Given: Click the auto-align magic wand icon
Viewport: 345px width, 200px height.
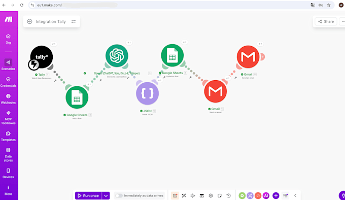Looking at the screenshot, I should [x=184, y=195].
